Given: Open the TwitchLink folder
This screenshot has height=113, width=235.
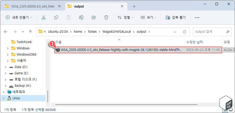Looking at the screenshot, I should [x=24, y=42].
